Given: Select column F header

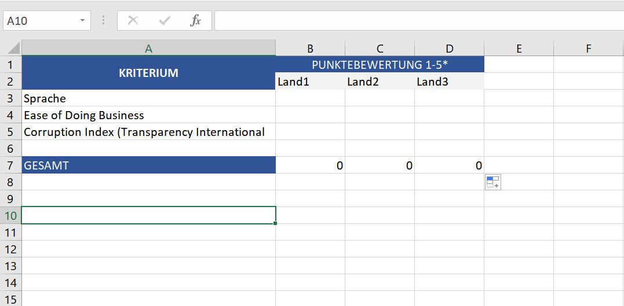Looking at the screenshot, I should coord(588,49).
